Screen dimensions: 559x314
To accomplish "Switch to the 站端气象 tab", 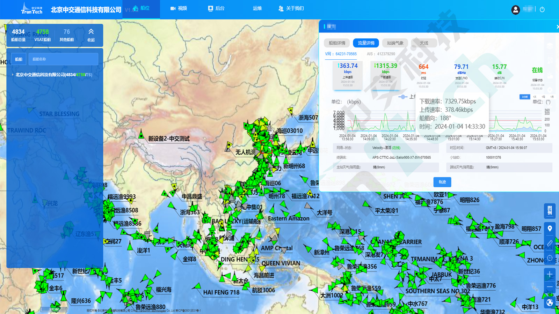I will [x=396, y=43].
